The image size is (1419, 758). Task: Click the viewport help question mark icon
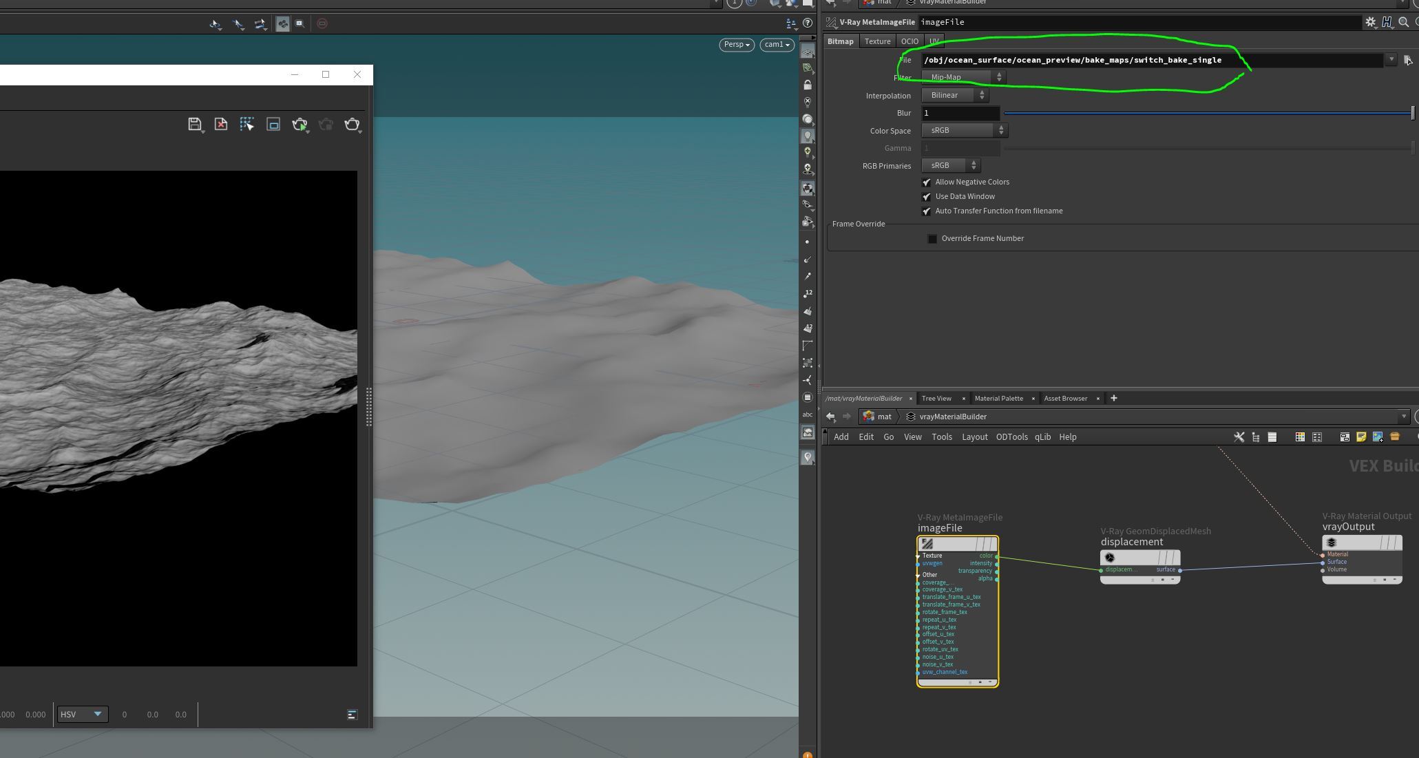pyautogui.click(x=808, y=23)
